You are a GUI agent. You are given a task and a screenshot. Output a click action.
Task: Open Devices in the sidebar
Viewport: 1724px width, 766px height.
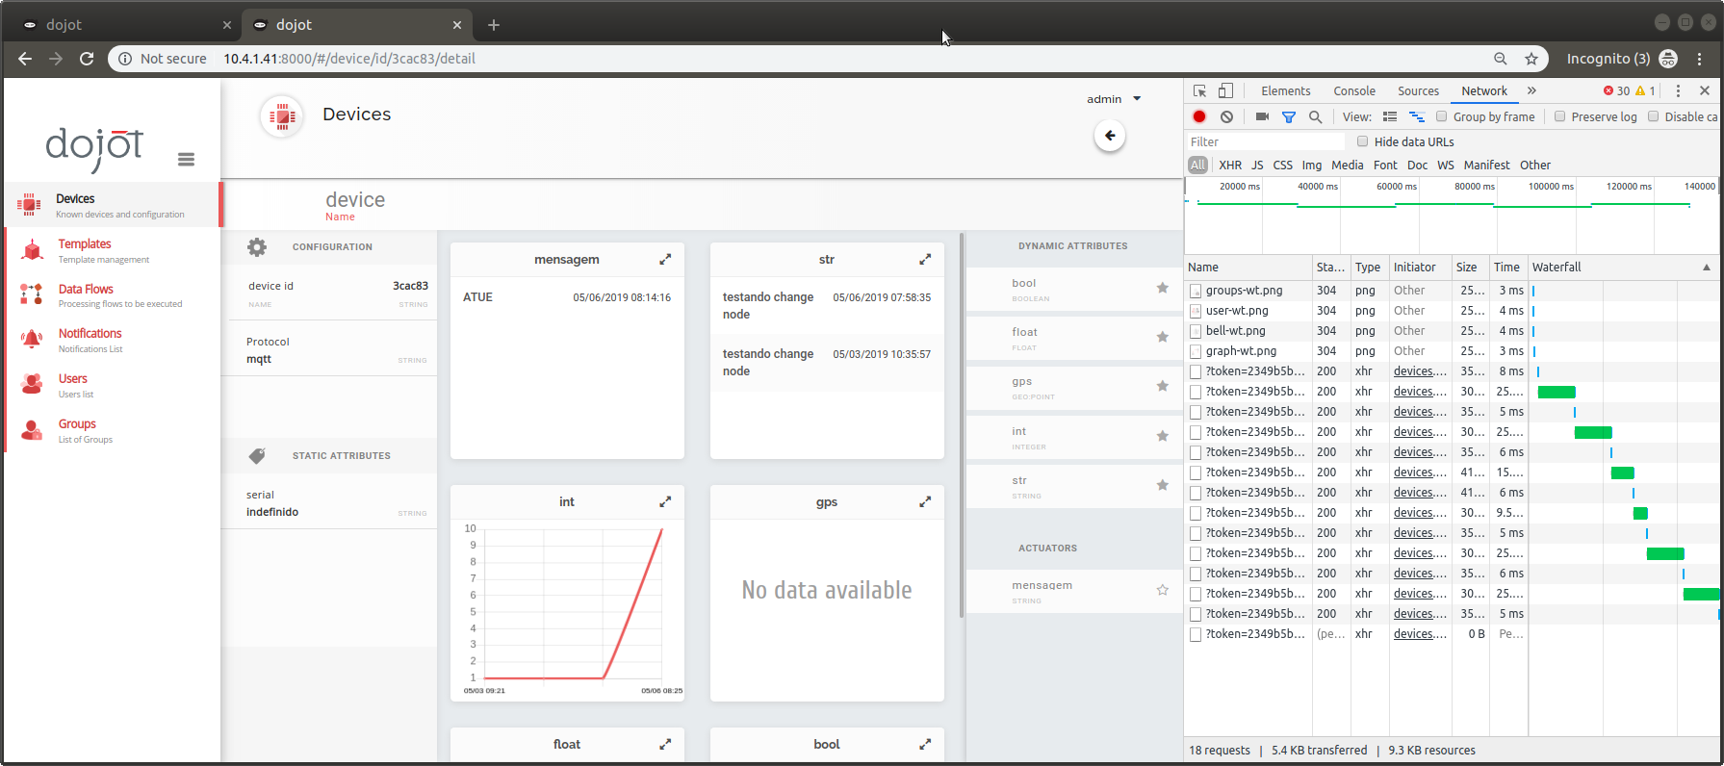click(x=113, y=205)
